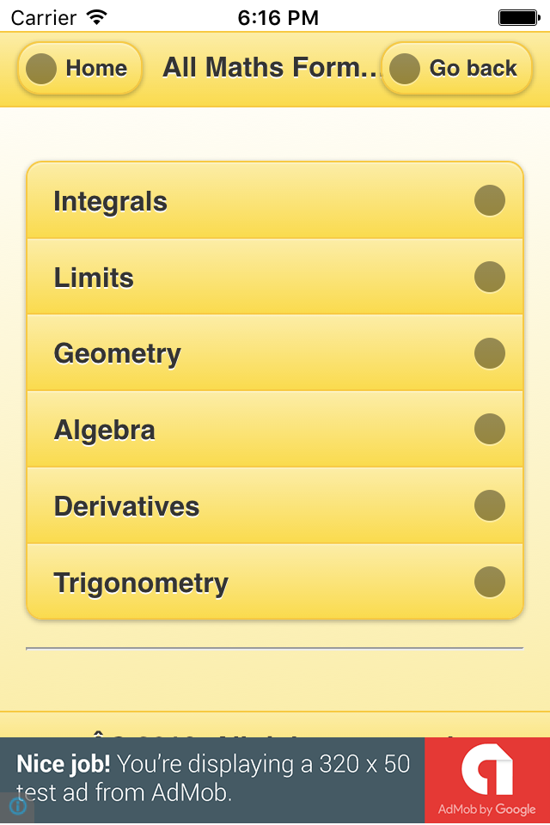The width and height of the screenshot is (550, 825).
Task: Tap the round icon in Home button
Action: (41, 69)
